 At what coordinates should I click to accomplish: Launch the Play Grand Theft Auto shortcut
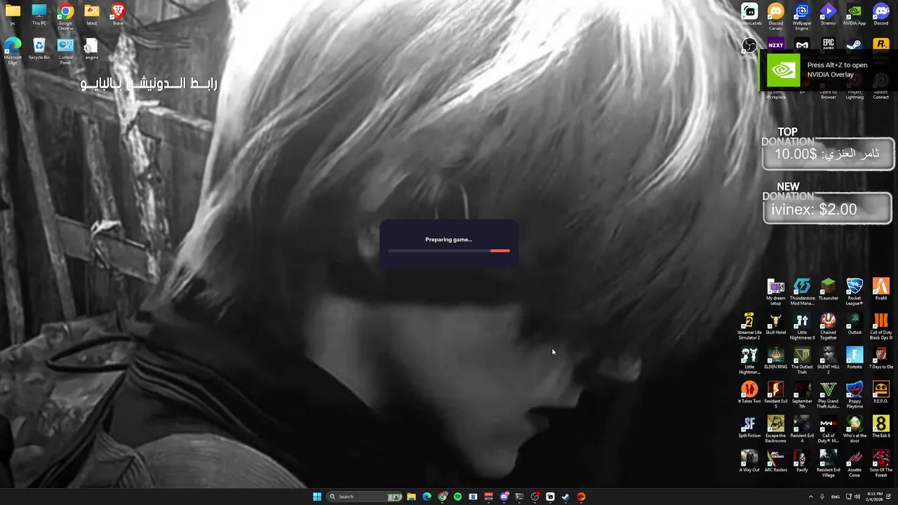pos(829,395)
